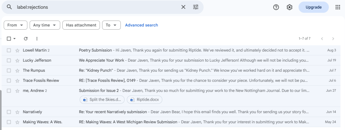The image size is (345, 130).
Task: Open the Settings gear icon
Action: [x=289, y=7]
